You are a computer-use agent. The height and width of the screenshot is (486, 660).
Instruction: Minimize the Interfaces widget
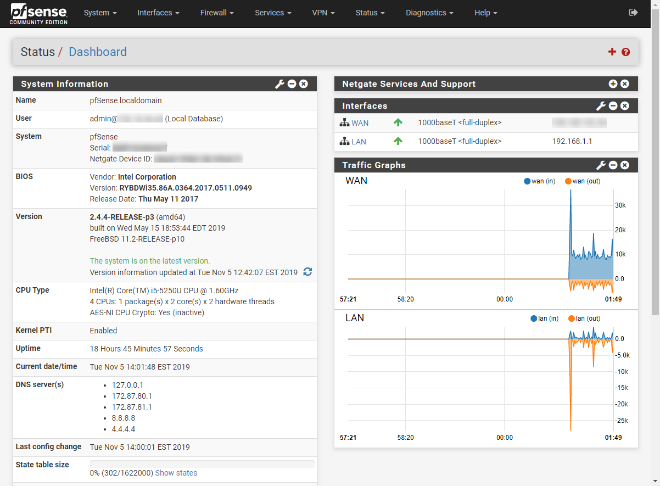point(613,106)
